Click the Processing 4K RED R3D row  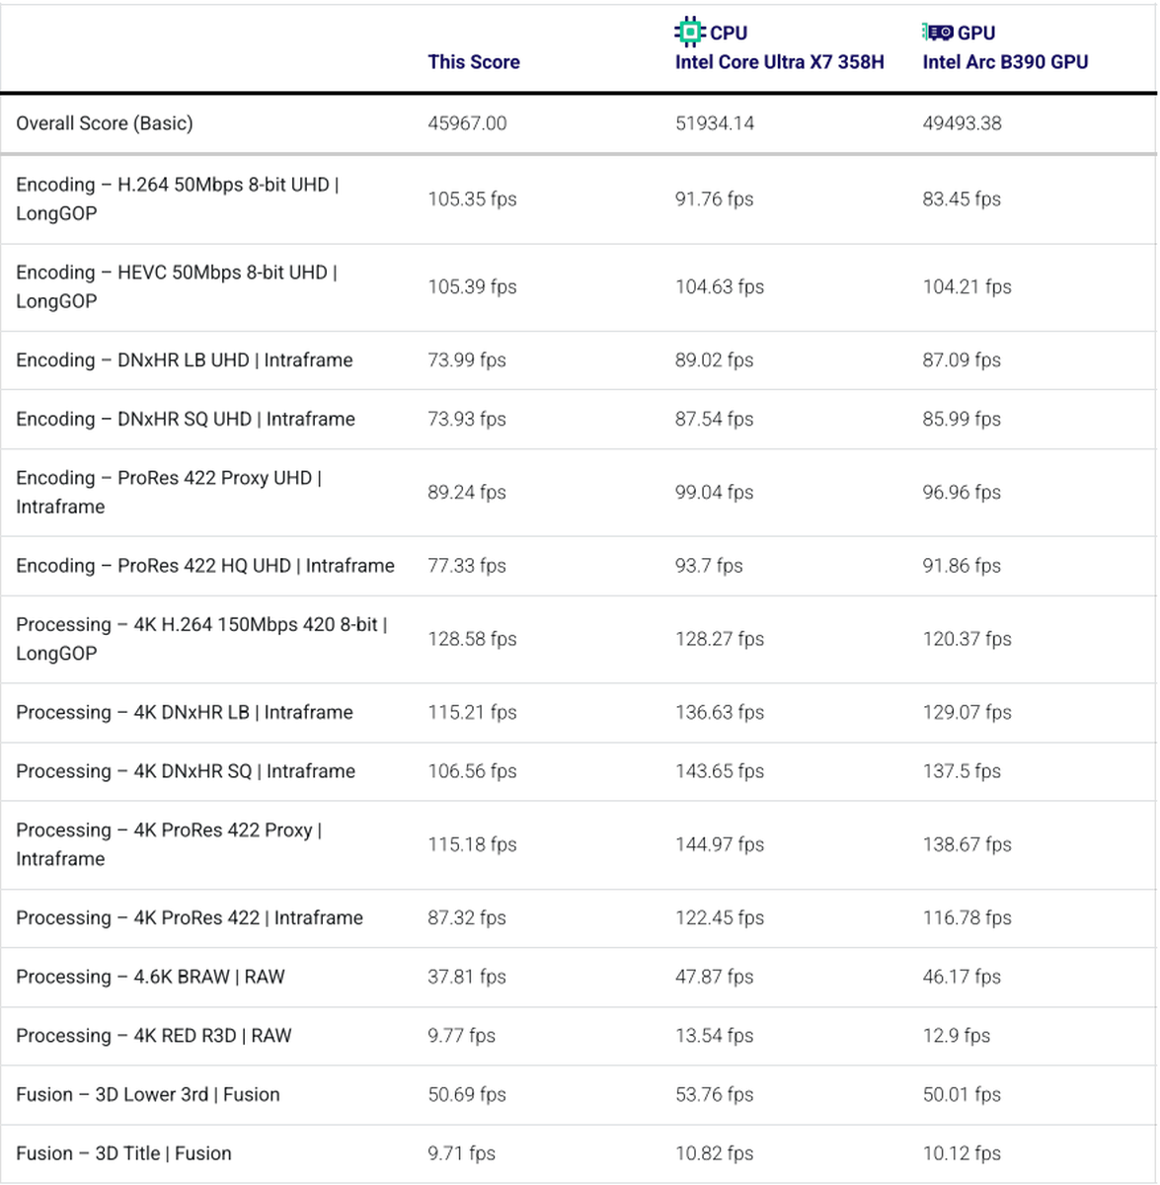tap(154, 1036)
